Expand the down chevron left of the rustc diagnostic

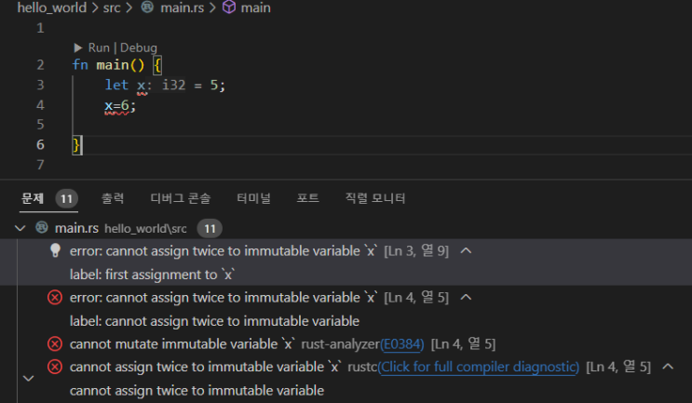28,378
